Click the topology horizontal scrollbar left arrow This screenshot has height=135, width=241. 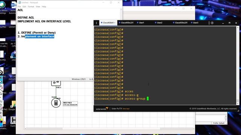coord(25,129)
